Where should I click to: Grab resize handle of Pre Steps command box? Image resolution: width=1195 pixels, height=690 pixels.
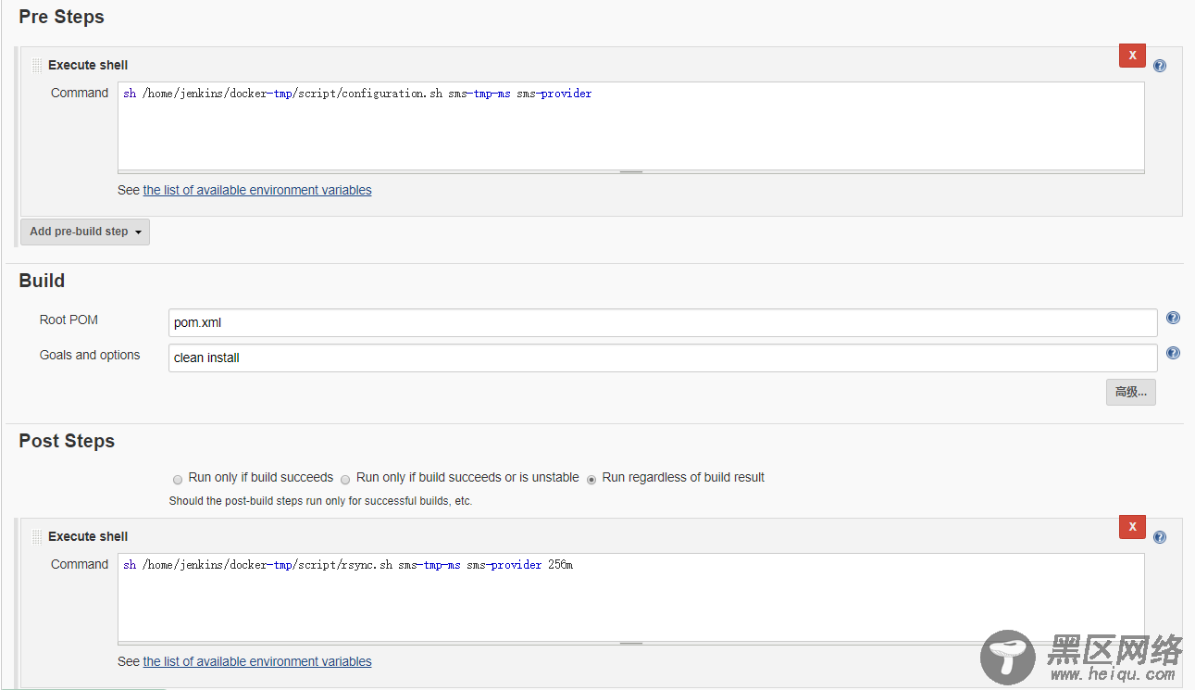pos(631,171)
